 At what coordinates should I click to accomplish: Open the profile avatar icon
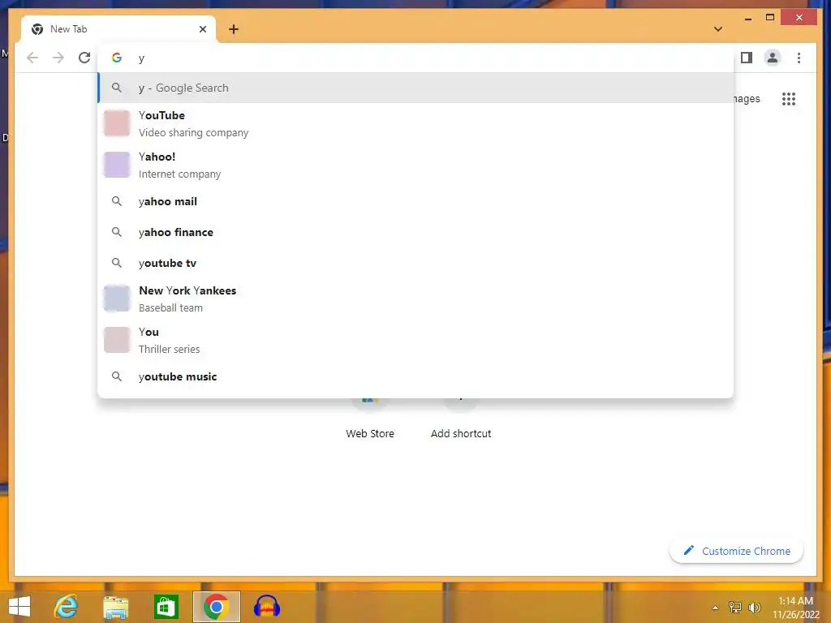773,58
